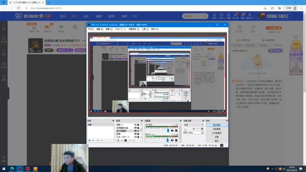Click the Douyu 开播 icon in the top bar

tap(228, 16)
